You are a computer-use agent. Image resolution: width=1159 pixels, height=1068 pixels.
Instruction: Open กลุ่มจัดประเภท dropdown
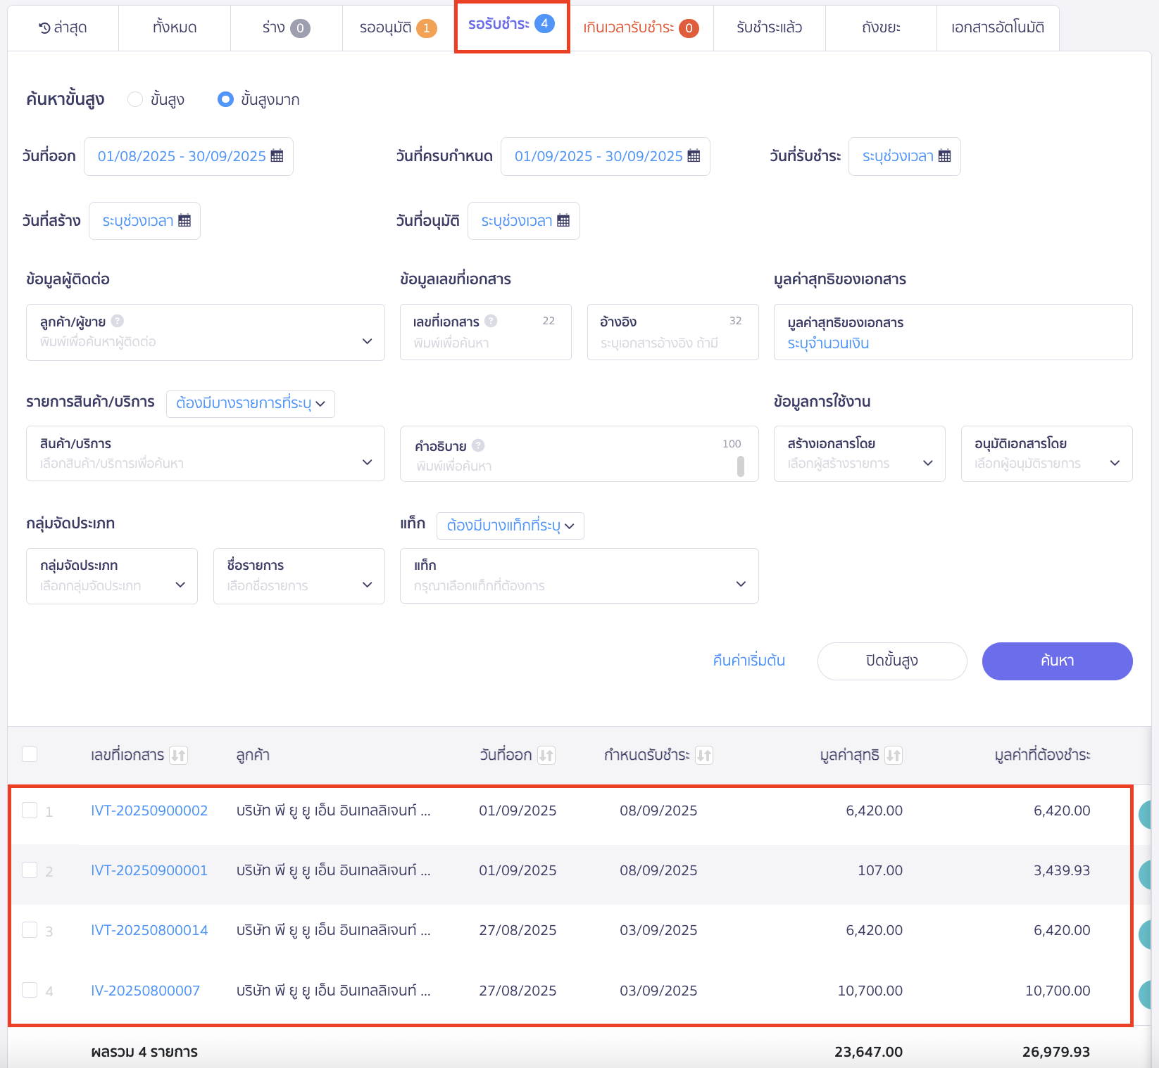(x=112, y=576)
